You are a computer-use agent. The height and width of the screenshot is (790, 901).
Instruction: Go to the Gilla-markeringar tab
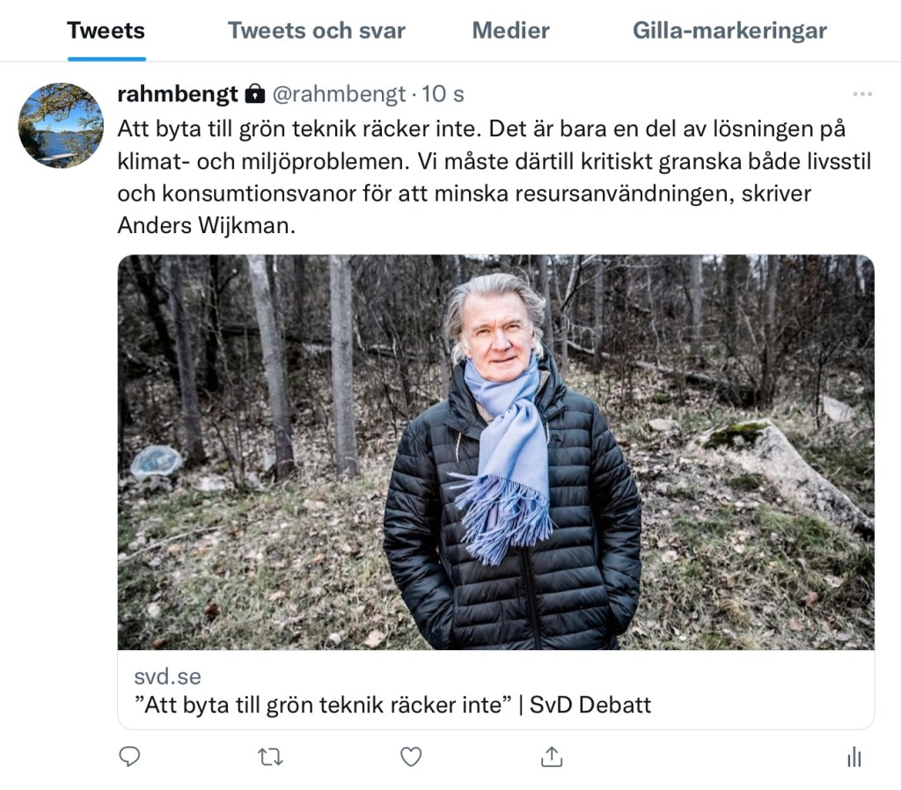click(x=729, y=31)
